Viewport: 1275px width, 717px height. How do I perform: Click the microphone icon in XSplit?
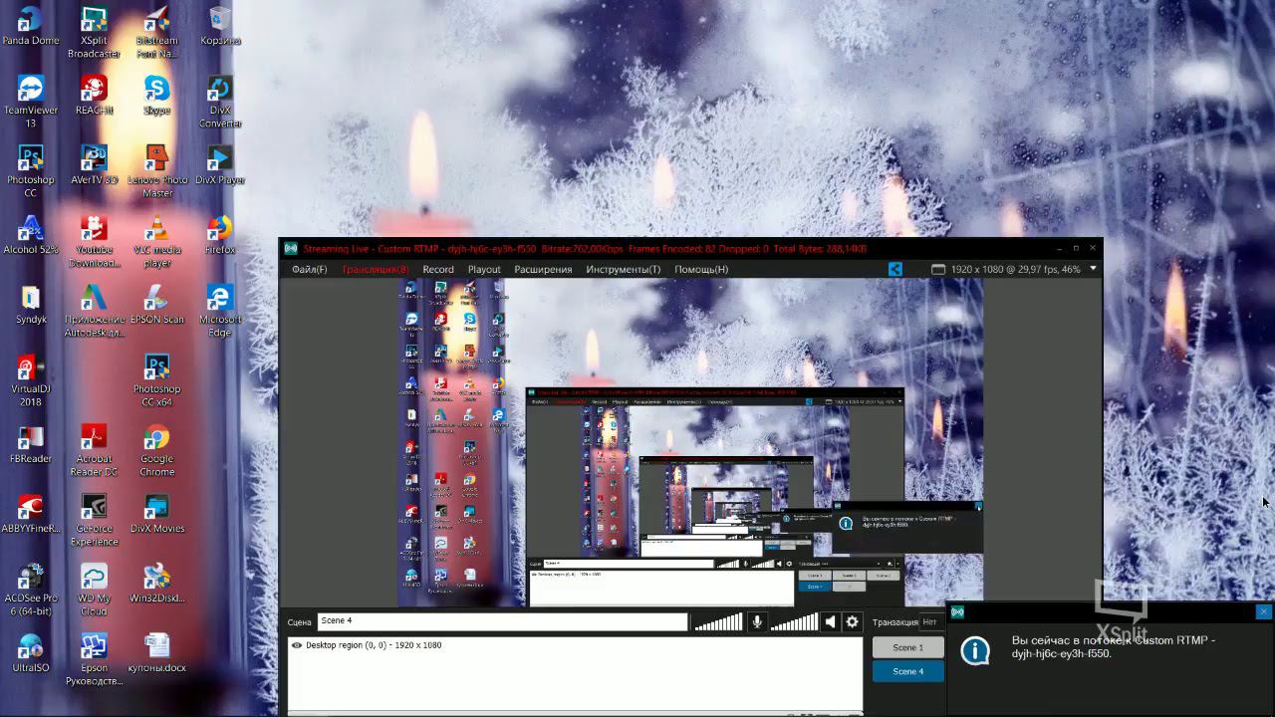pos(757,622)
